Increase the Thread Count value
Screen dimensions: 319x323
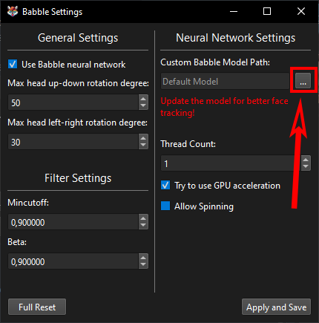point(306,160)
